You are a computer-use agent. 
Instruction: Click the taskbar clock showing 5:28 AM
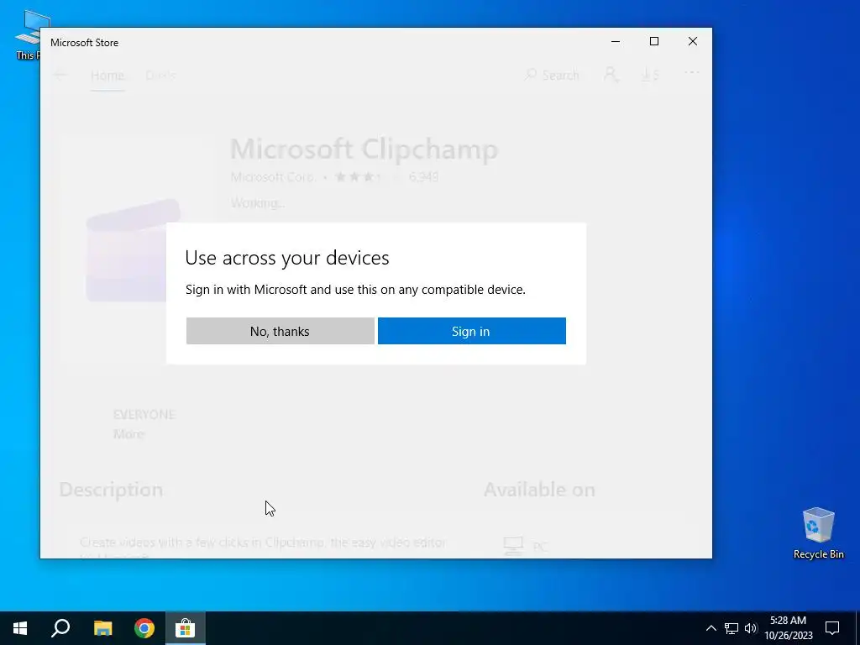tap(788, 628)
